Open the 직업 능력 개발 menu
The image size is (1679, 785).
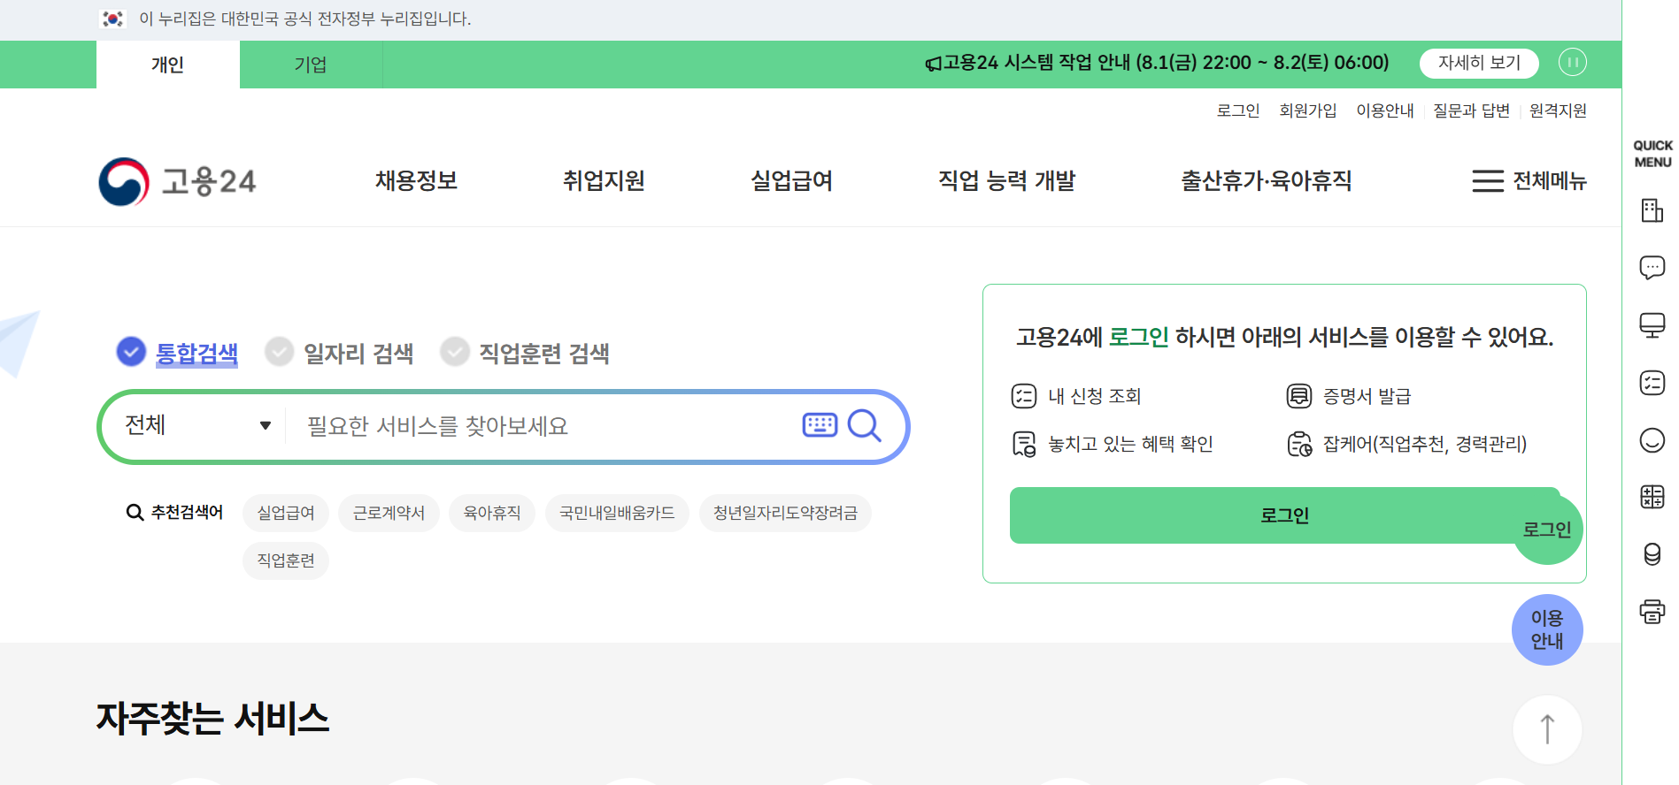tap(1006, 180)
